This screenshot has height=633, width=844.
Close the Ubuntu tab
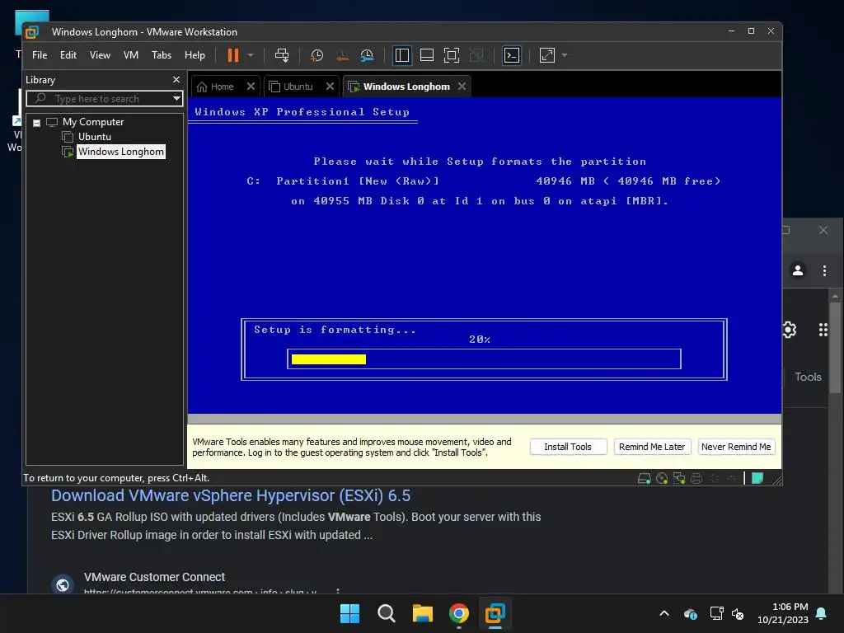(x=330, y=86)
